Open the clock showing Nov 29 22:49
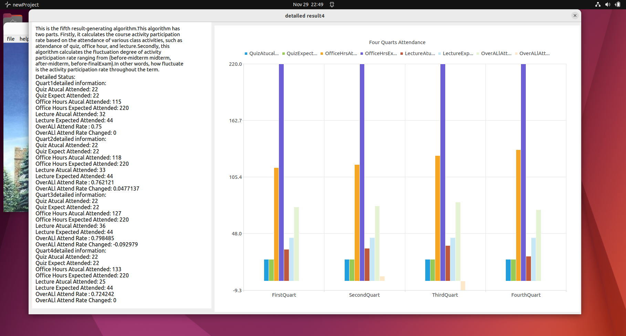 tap(308, 4)
